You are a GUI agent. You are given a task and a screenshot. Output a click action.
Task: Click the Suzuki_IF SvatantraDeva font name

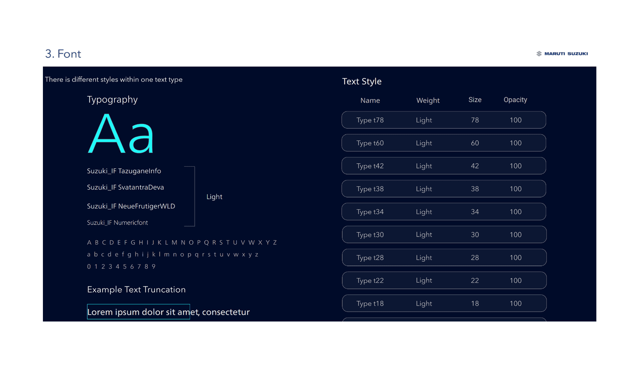[x=125, y=187]
